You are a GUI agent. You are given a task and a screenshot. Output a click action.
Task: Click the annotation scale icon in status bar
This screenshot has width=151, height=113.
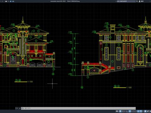(x=145, y=111)
